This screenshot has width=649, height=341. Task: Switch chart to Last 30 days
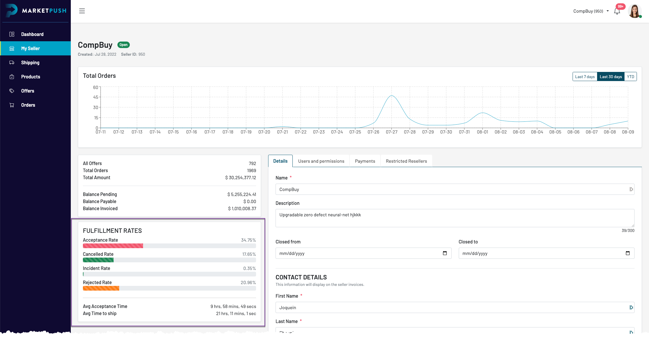[x=611, y=77]
